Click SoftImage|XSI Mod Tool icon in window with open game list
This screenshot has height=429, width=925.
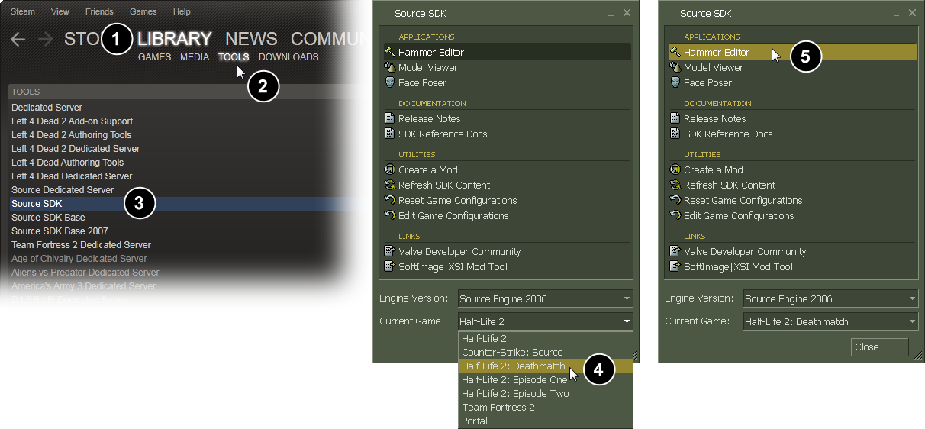[x=389, y=266]
